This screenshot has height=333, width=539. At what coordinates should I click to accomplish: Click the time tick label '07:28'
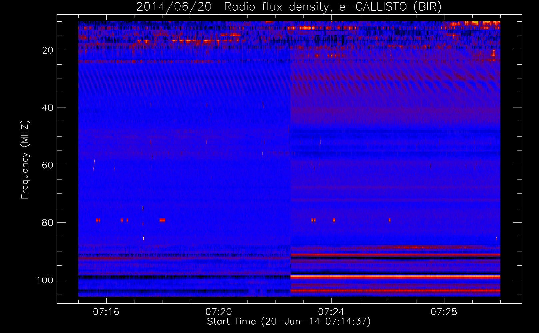444,312
